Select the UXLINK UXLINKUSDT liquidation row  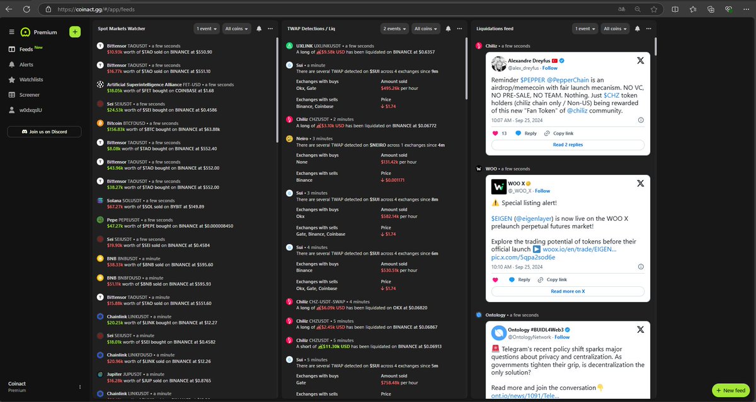click(374, 49)
